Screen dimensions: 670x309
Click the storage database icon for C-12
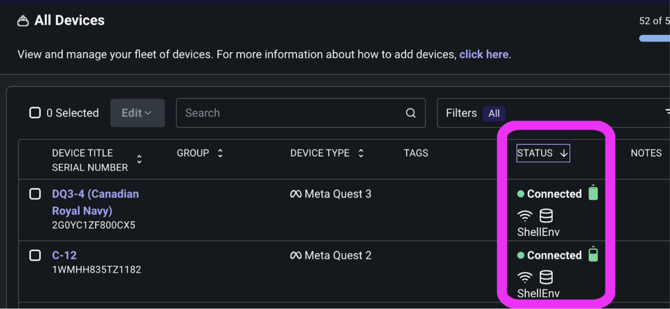tap(546, 277)
